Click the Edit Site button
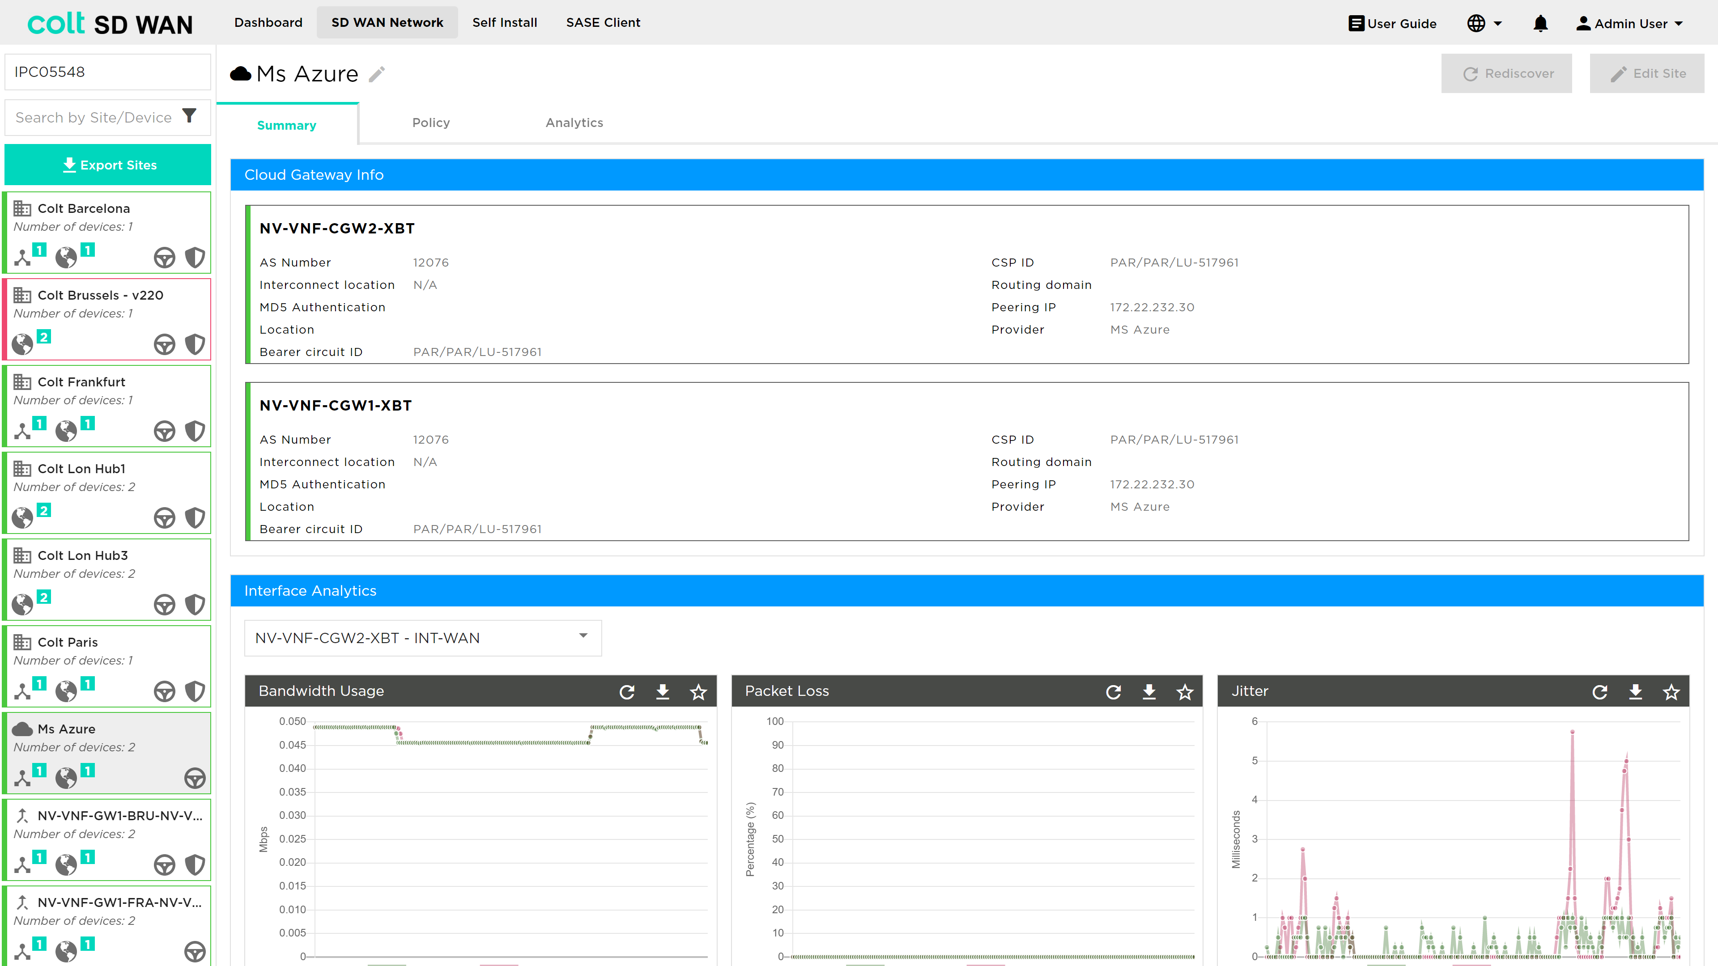Image resolution: width=1718 pixels, height=966 pixels. pyautogui.click(x=1646, y=73)
